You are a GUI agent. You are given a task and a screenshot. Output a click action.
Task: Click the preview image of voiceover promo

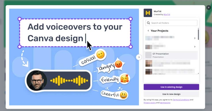(x=74, y=57)
